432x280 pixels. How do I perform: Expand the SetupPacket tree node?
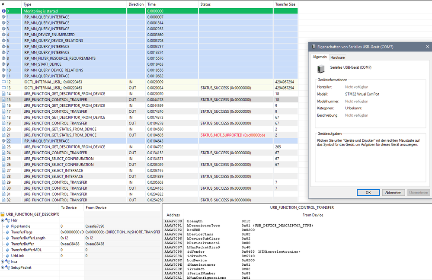click(x=2, y=267)
